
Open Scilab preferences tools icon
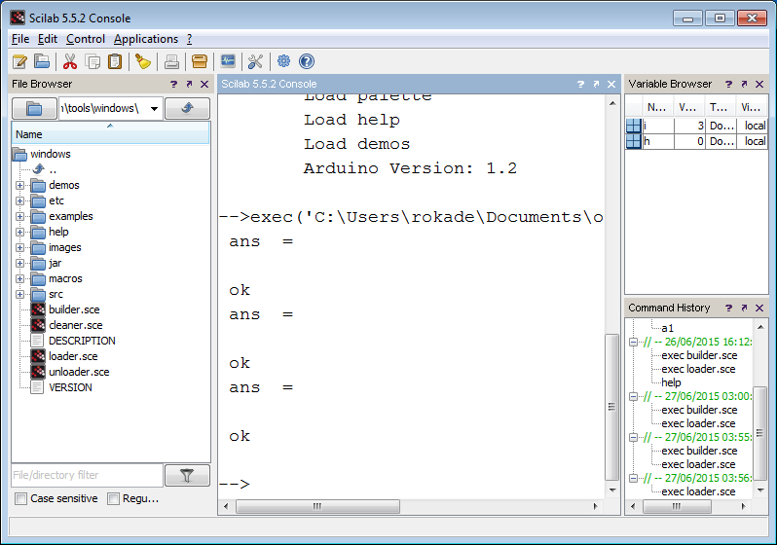255,61
